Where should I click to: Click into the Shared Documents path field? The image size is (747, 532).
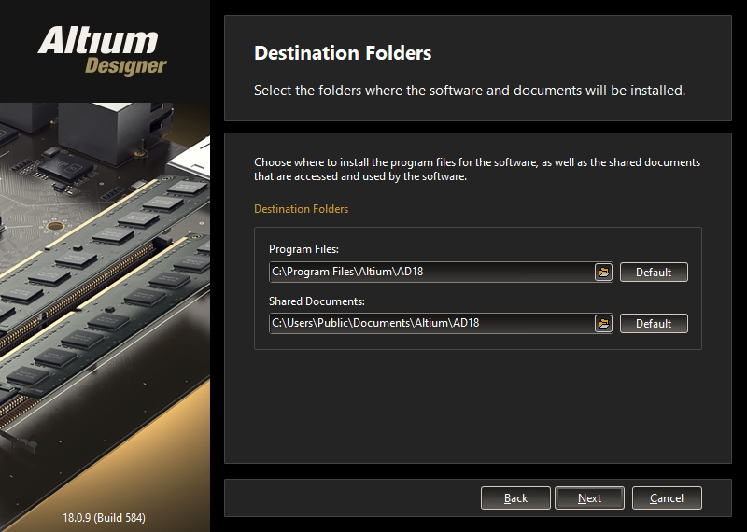tap(431, 323)
